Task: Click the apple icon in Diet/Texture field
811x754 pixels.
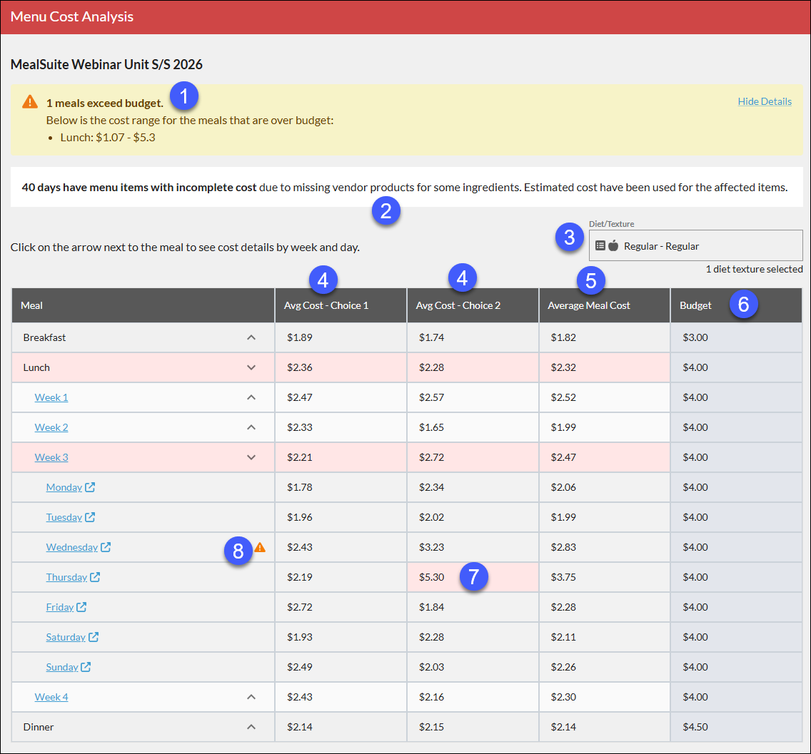Action: (x=613, y=245)
